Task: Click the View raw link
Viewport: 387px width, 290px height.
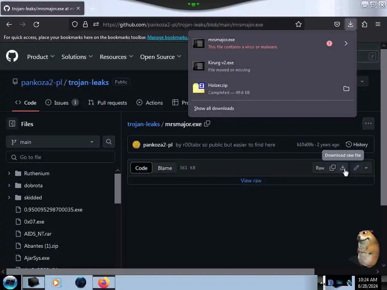Action: point(251,180)
